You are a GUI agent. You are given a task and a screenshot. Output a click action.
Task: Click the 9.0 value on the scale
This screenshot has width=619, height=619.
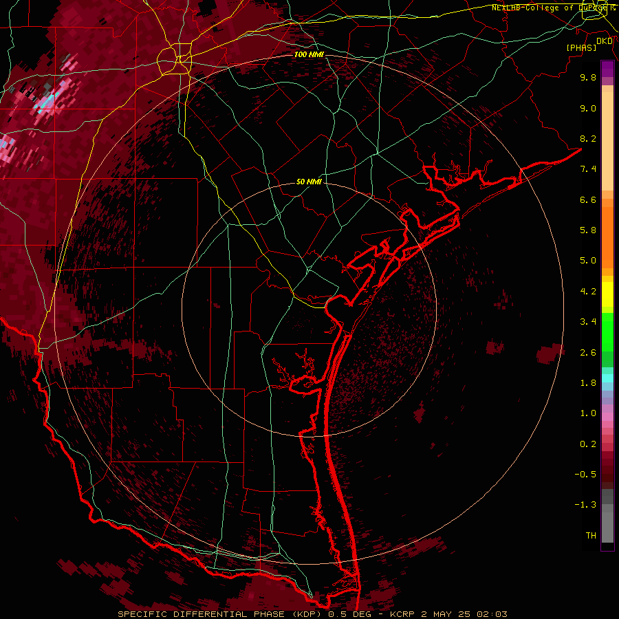click(588, 108)
